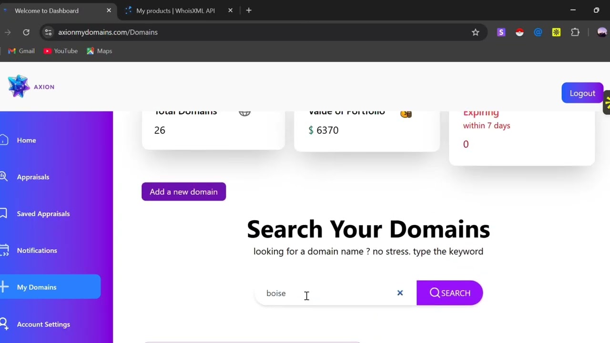Open site information icon in address bar
The height and width of the screenshot is (343, 610).
48,32
